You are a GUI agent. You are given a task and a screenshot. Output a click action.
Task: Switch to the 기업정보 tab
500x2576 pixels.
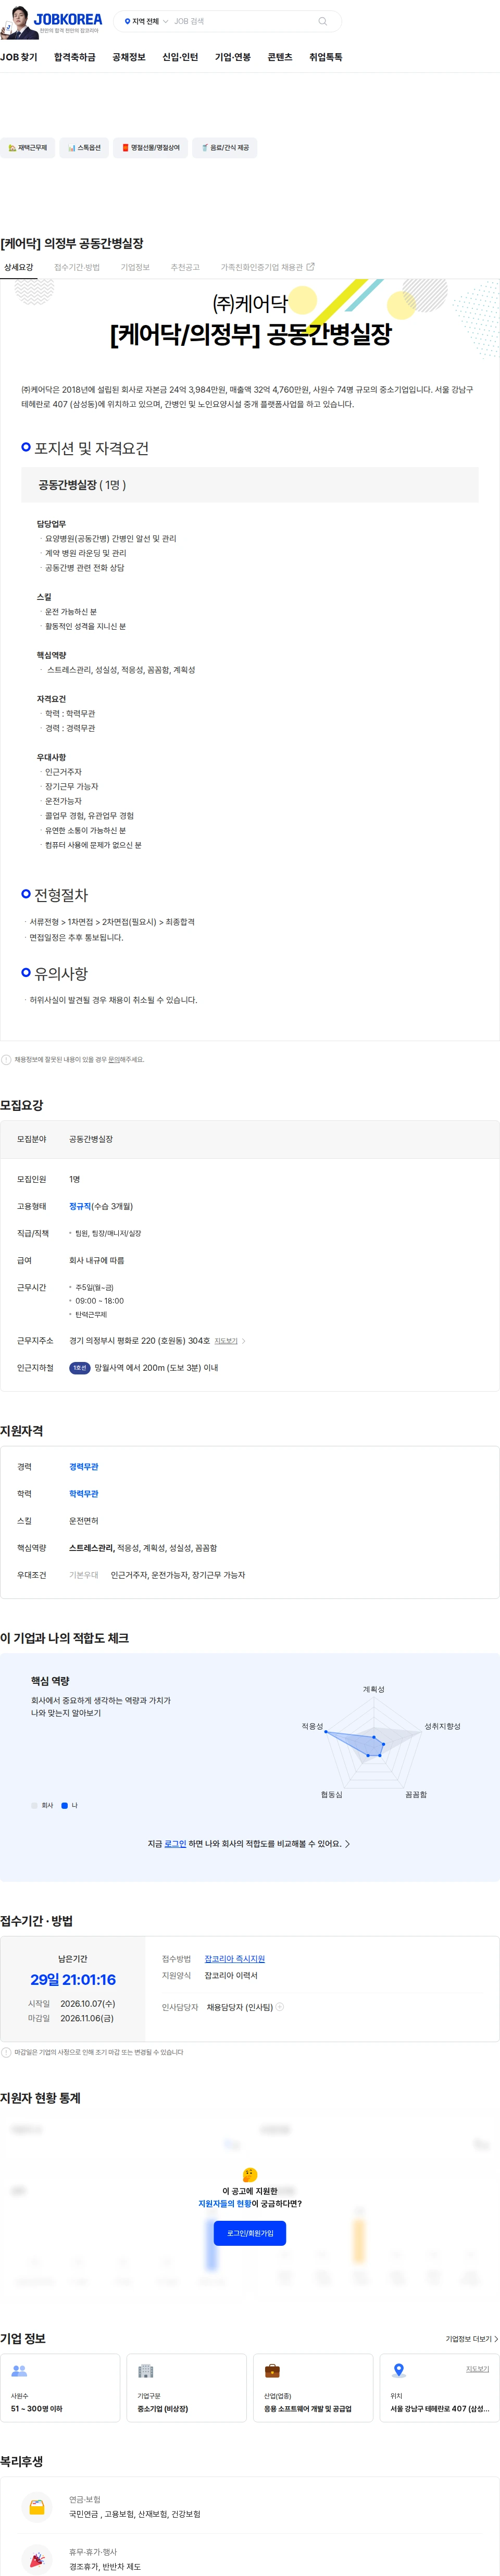(135, 267)
